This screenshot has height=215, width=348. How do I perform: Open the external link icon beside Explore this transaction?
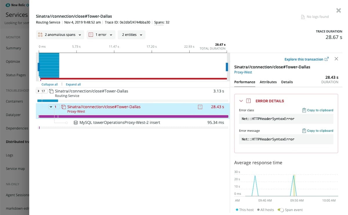tap(327, 59)
